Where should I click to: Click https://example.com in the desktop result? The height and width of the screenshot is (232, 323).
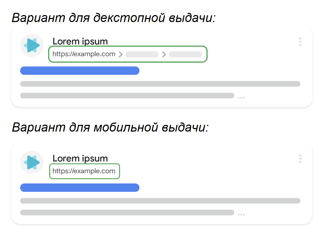[84, 54]
